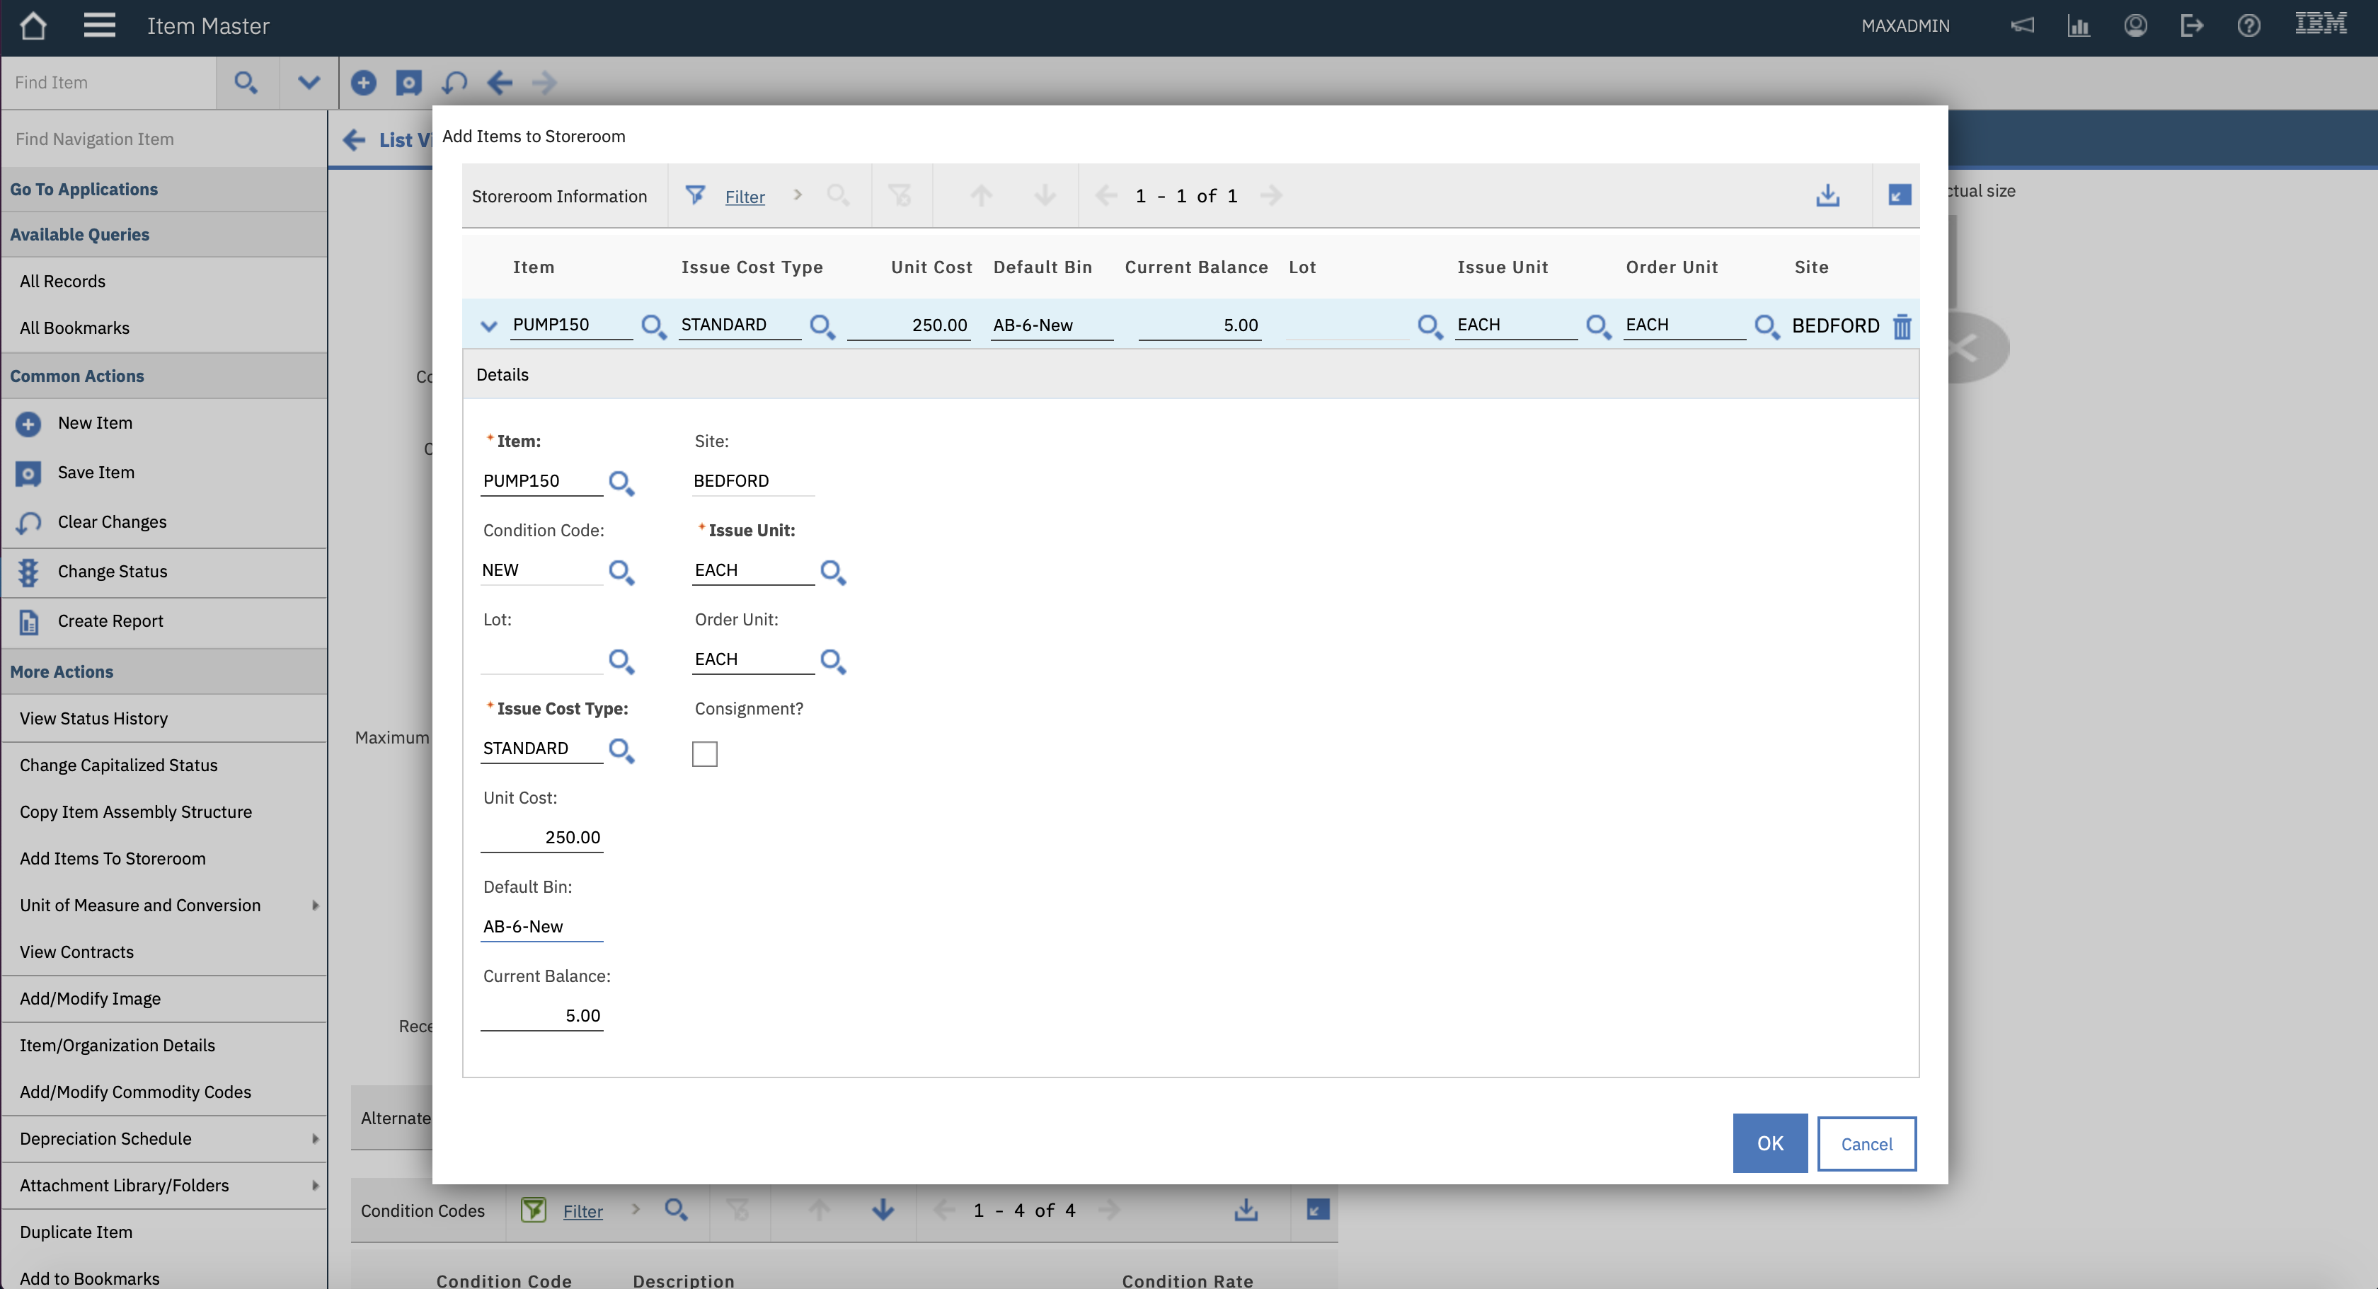This screenshot has height=1289, width=2378.
Task: Click the Lot lookup magnifier in Details
Action: pyautogui.click(x=621, y=661)
